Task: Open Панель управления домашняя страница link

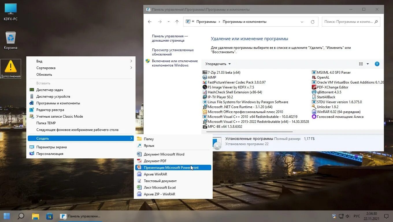Action: coord(170,38)
